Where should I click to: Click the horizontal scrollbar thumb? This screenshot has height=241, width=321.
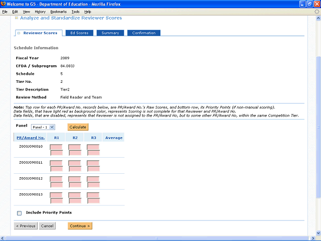pos(157,238)
